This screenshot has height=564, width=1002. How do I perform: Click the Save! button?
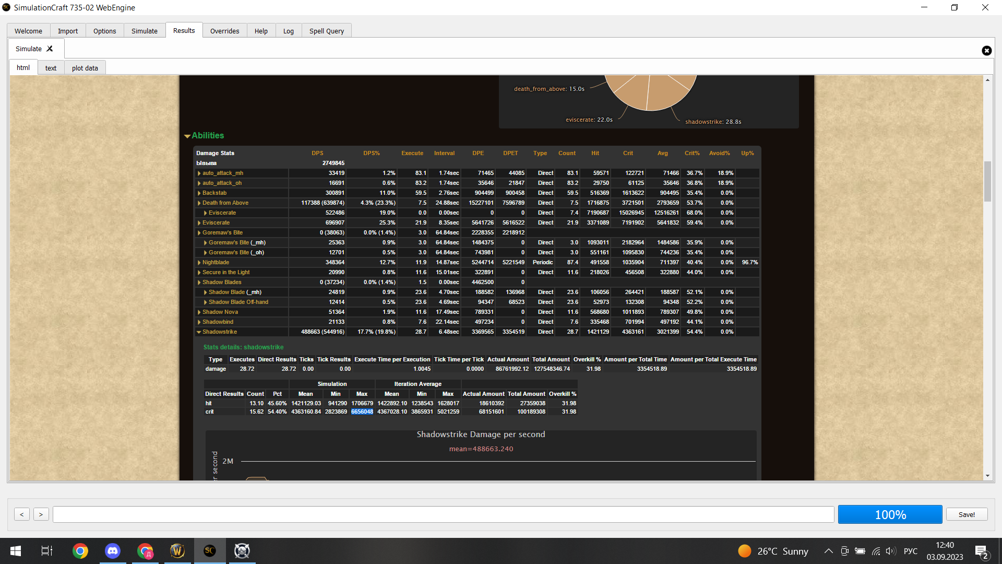point(967,514)
